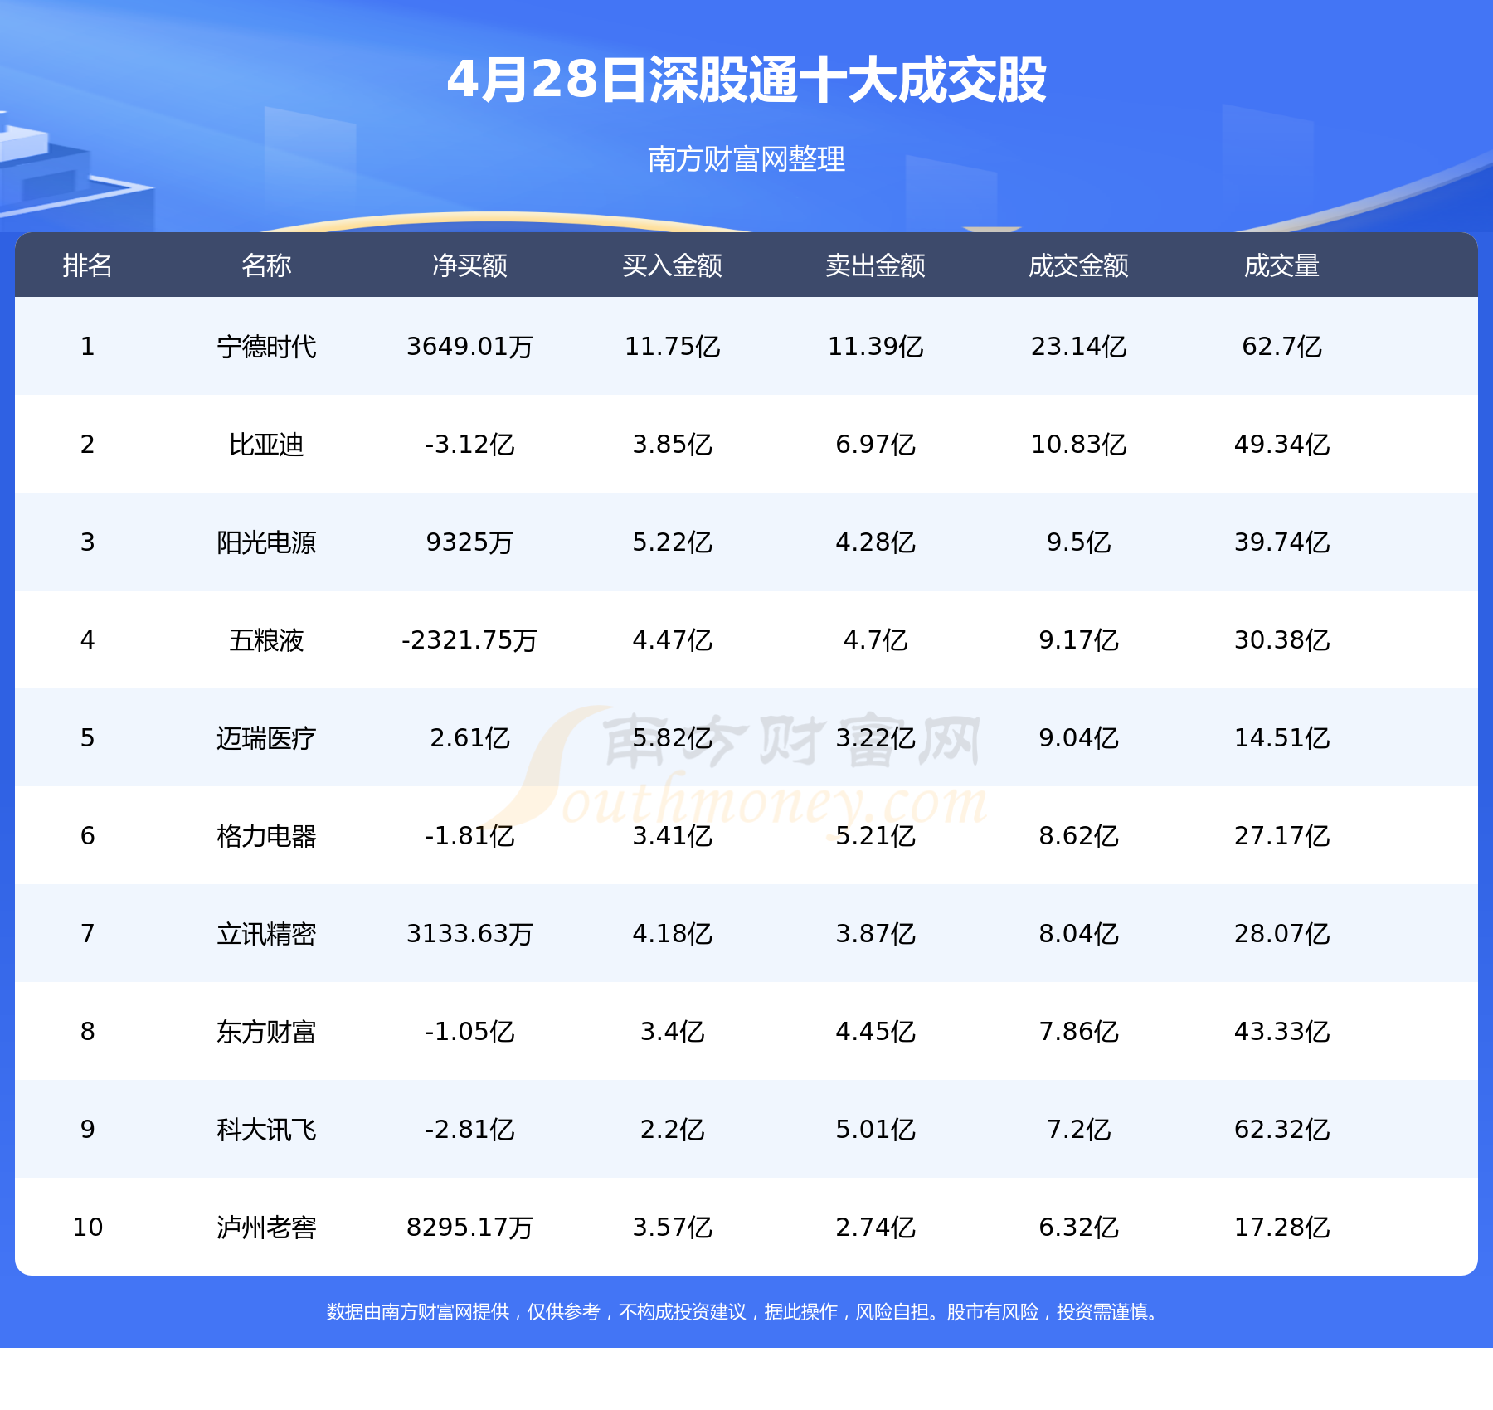Click the 净买额 column header

tap(469, 265)
